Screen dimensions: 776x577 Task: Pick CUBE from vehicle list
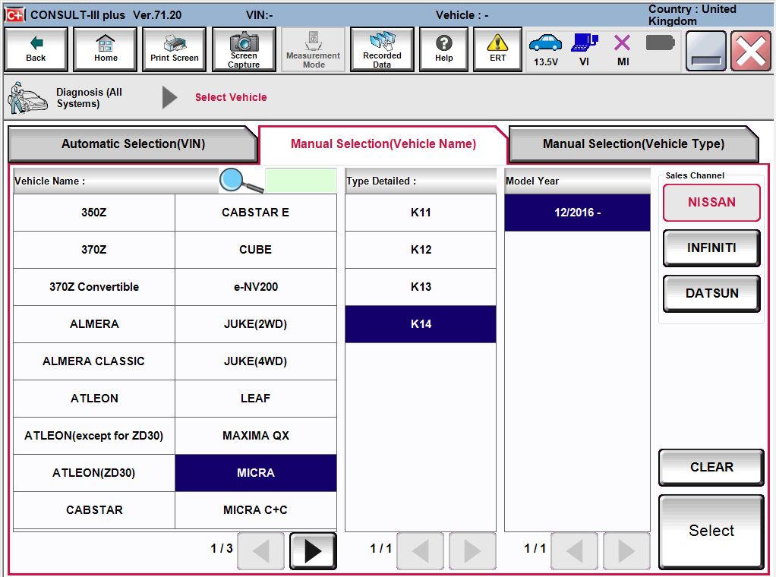[256, 250]
